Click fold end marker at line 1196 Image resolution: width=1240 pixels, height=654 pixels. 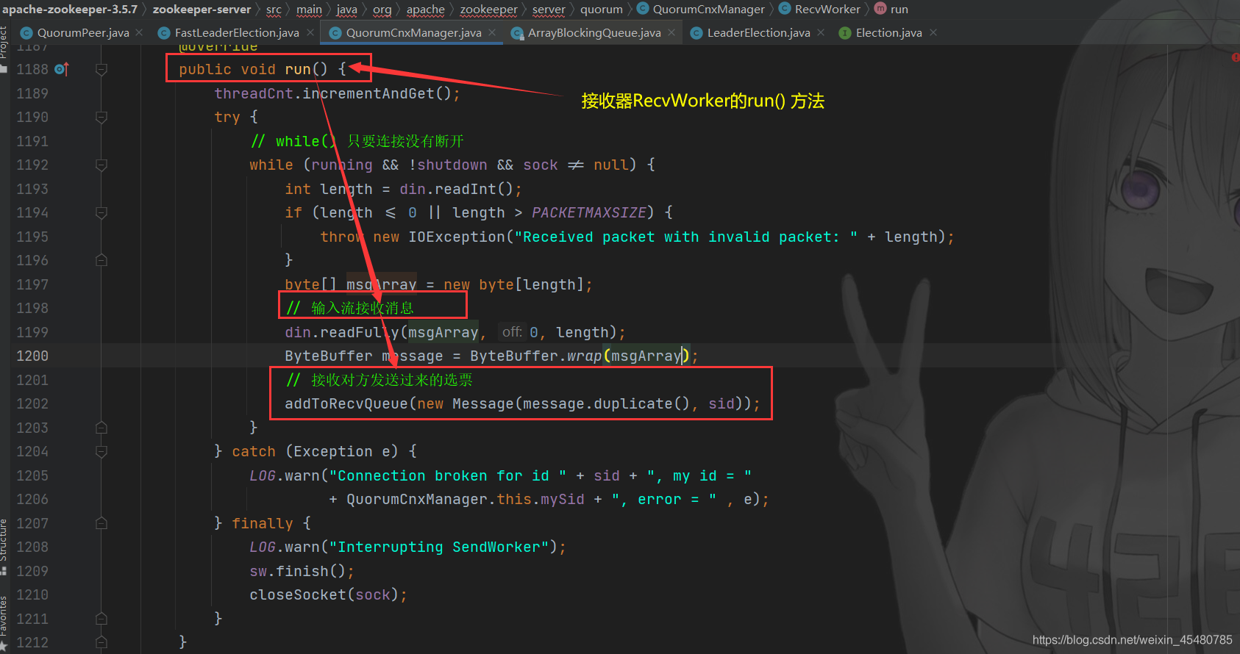101,260
